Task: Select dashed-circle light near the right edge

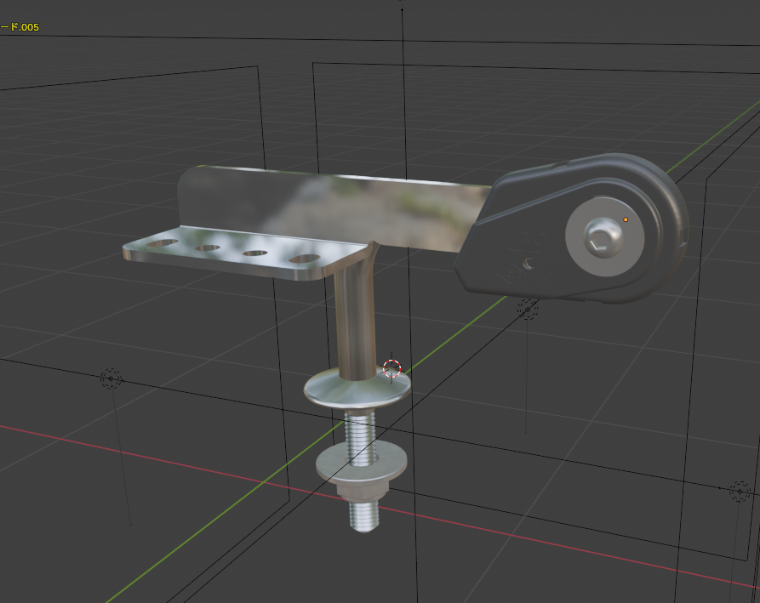Action: [x=739, y=492]
